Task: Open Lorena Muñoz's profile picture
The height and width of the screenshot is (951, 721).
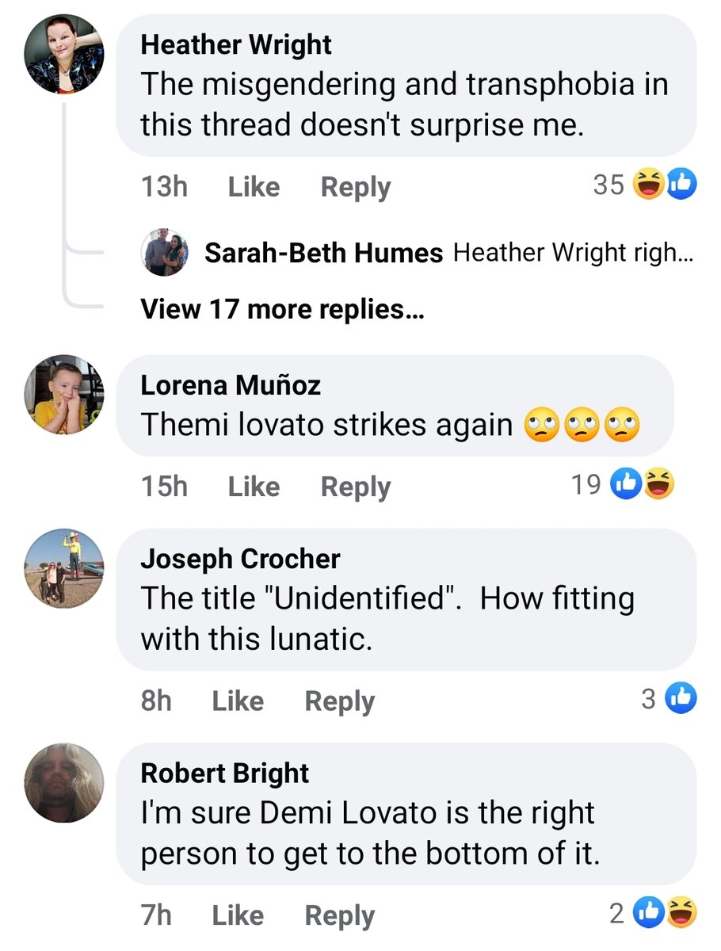Action: pos(64,395)
